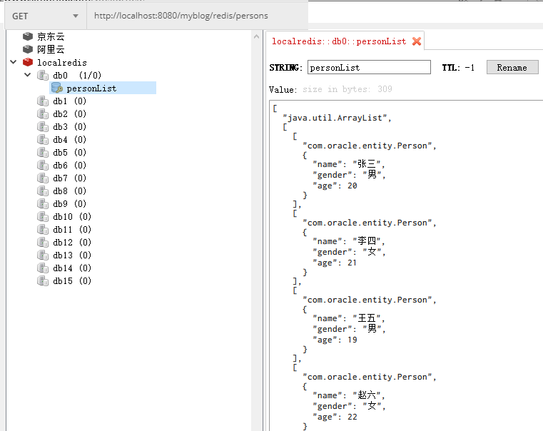The image size is (543, 431).
Task: Select db12 (0) in the tree
Action: pos(72,243)
